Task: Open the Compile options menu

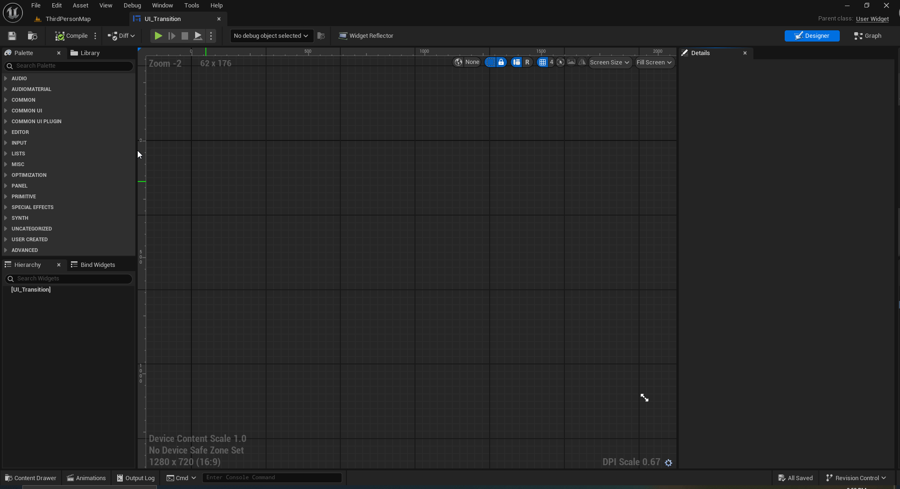Action: click(95, 36)
